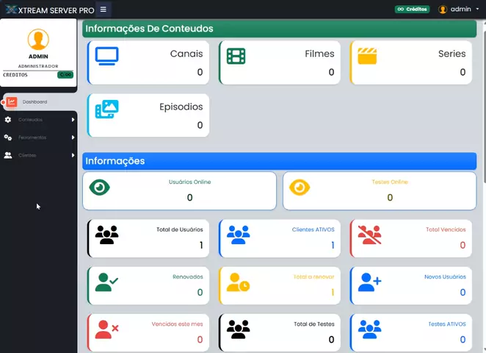The height and width of the screenshot is (353, 486).
Task: Click the Total a renovar user-clock icon
Action: coord(238,282)
